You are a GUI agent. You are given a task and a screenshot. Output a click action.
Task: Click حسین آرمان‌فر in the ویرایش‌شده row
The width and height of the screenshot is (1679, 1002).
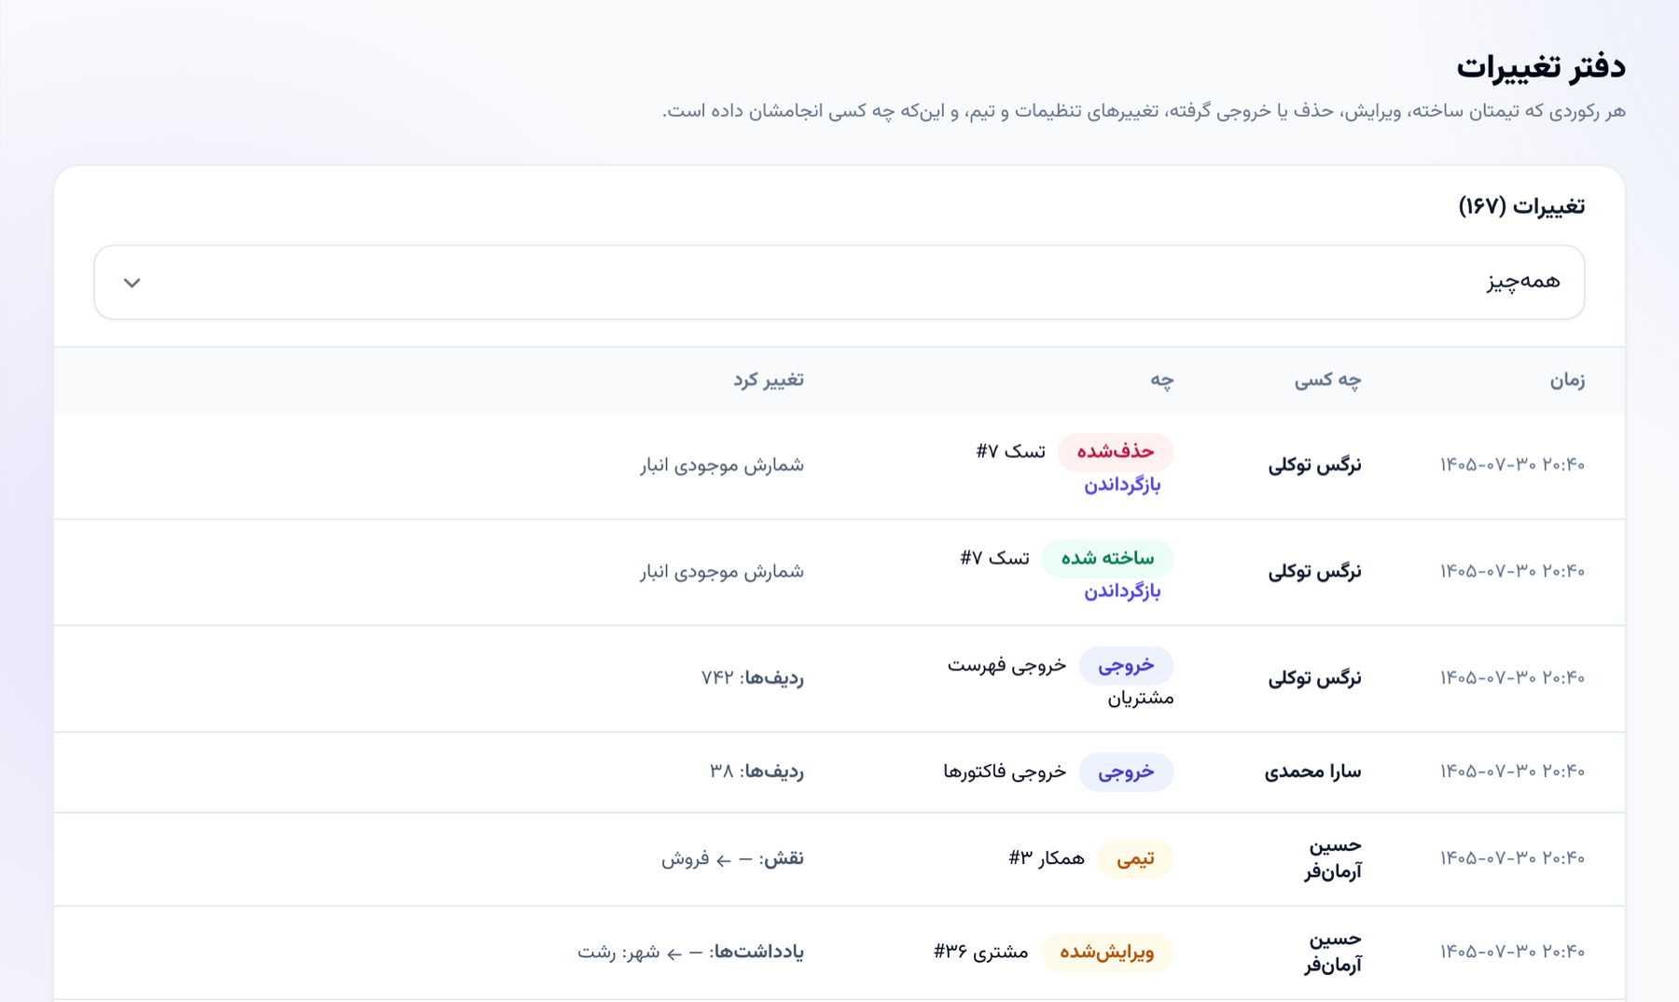pos(1333,952)
